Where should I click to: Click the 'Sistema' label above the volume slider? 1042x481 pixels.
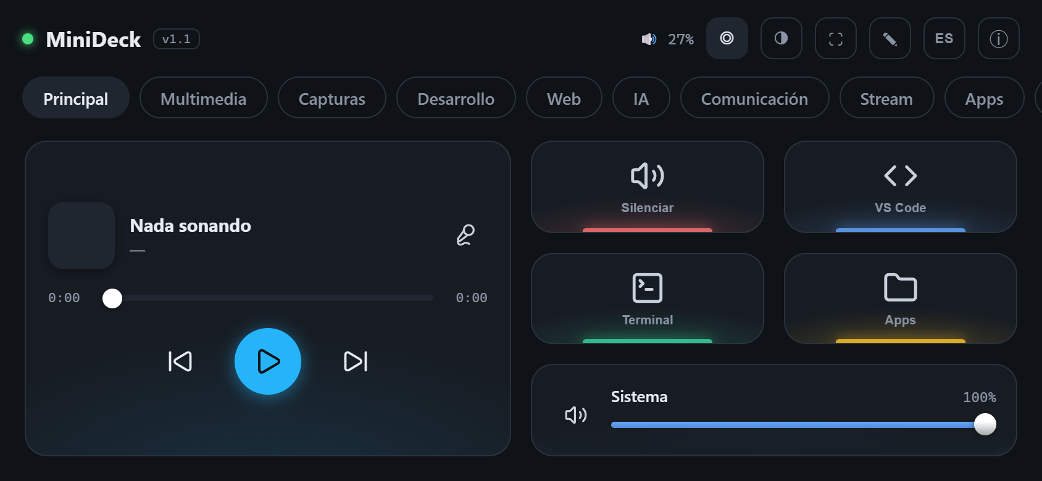click(640, 397)
